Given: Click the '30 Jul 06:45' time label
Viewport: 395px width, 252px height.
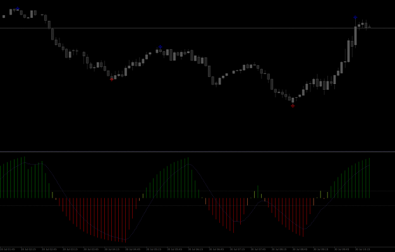Looking at the screenshot, I should coord(216,249).
